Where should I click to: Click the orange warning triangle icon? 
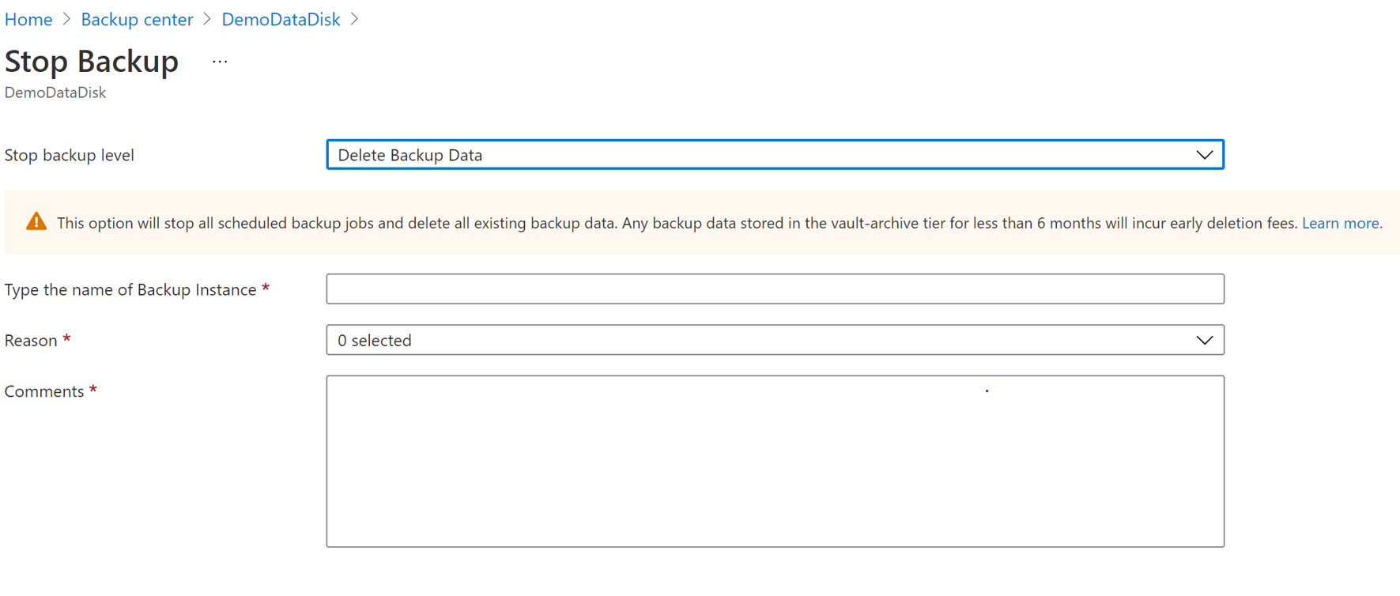click(36, 222)
